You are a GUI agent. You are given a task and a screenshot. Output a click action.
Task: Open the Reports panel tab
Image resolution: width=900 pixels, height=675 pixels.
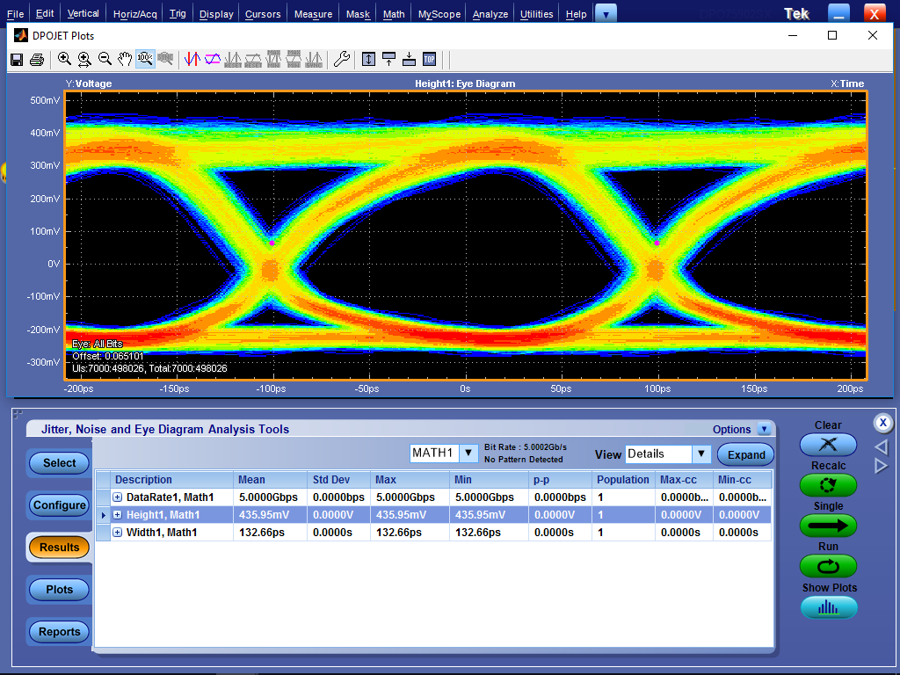pos(59,631)
